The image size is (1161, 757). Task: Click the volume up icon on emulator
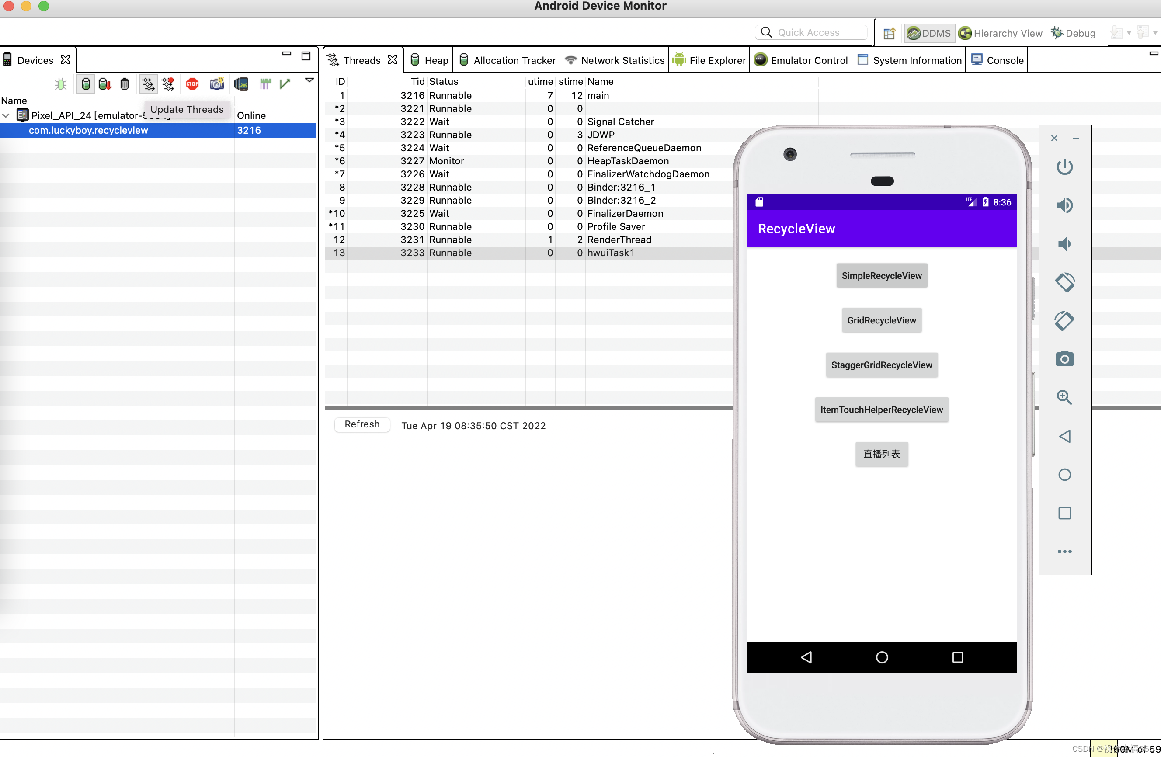1064,205
